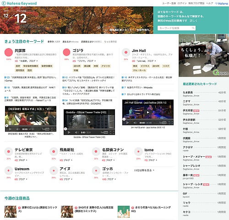
Task: Play the Jim Hall Quartet jazz baltica video
Action: [148, 112]
